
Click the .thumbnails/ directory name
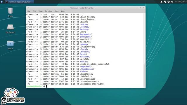coord(87,69)
